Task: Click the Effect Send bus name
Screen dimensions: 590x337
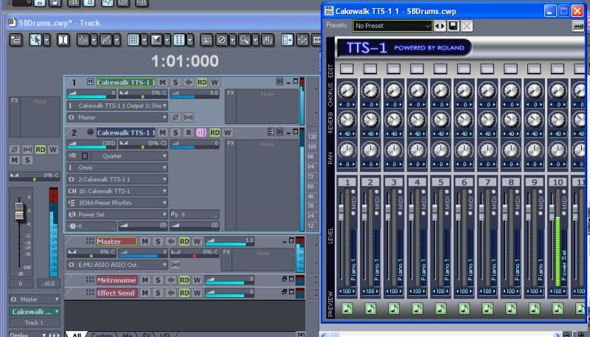Action: click(117, 293)
